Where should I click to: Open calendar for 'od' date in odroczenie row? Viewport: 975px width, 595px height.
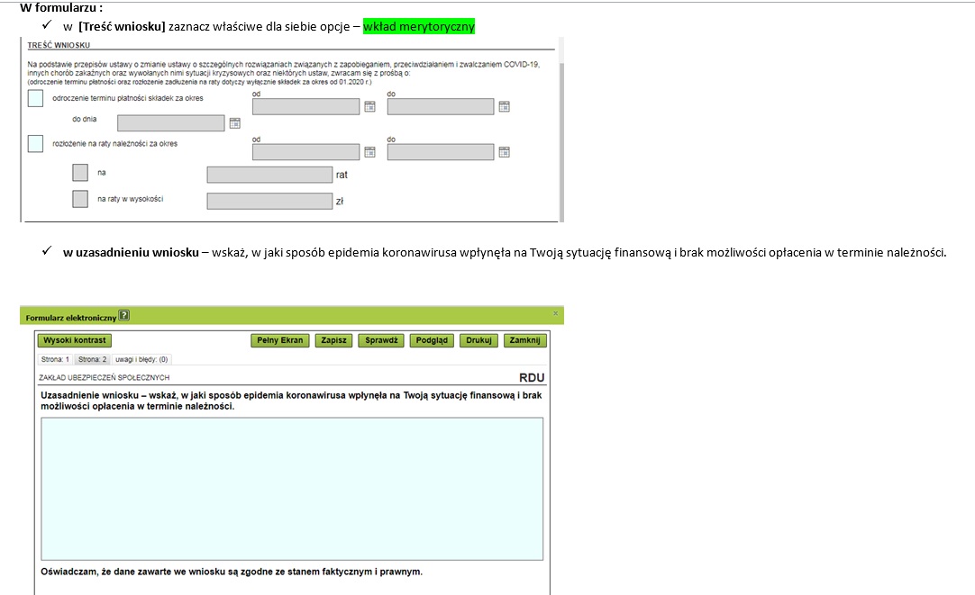369,107
